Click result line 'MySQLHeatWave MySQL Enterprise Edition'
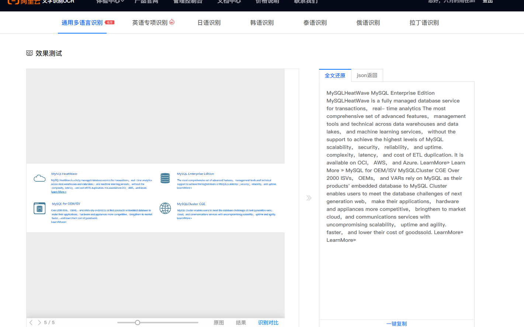The image size is (524, 327). click(381, 93)
